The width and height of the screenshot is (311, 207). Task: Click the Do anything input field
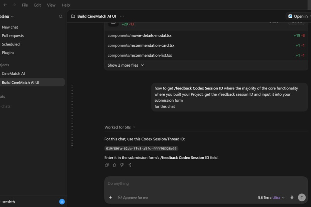(206, 183)
